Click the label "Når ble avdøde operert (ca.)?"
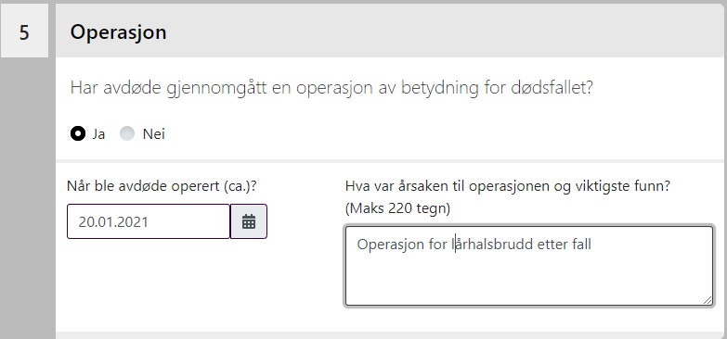The height and width of the screenshot is (339, 727). (162, 186)
